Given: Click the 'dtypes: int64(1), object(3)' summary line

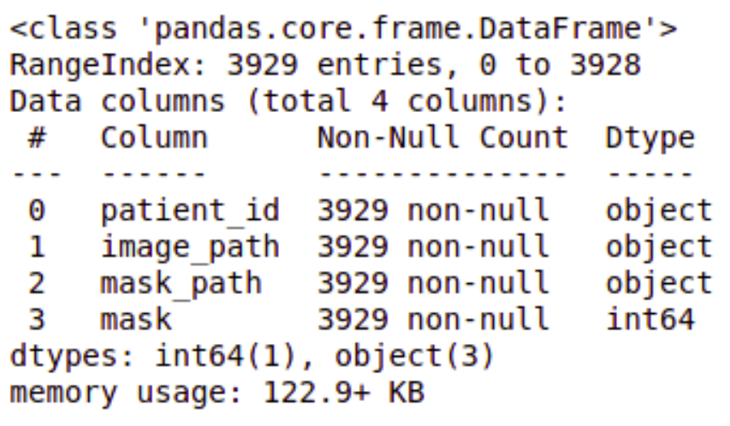Looking at the screenshot, I should [252, 357].
